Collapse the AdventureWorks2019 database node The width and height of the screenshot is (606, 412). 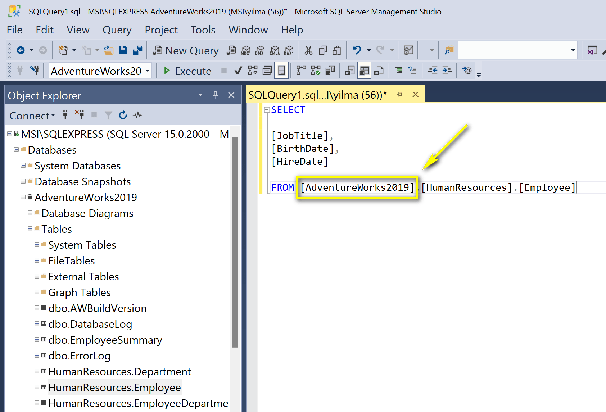pos(23,197)
